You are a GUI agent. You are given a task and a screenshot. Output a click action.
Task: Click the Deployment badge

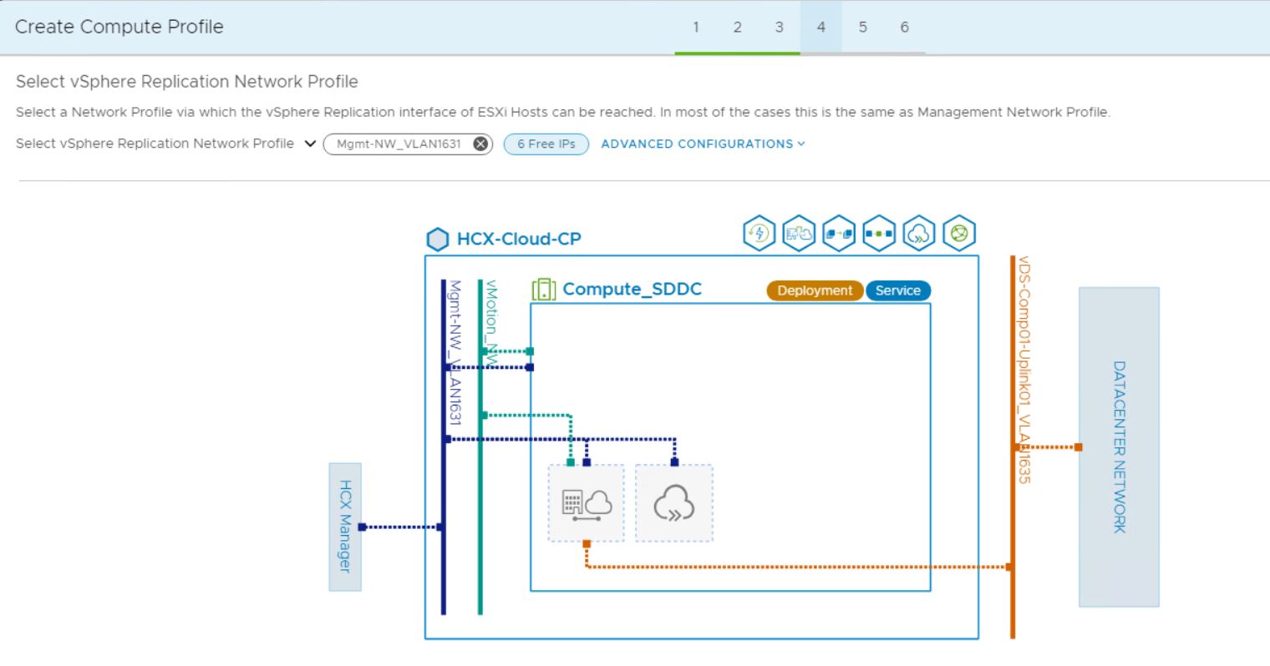coord(815,290)
